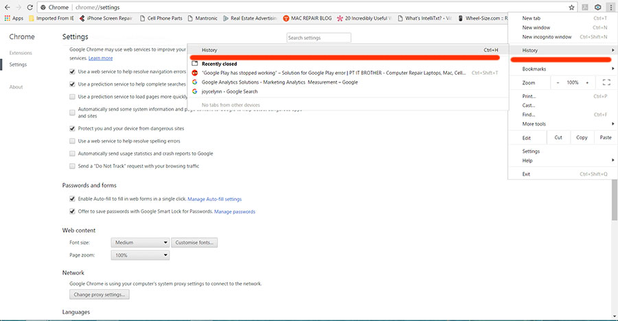Decrease zoom with the minus button

tap(558, 82)
